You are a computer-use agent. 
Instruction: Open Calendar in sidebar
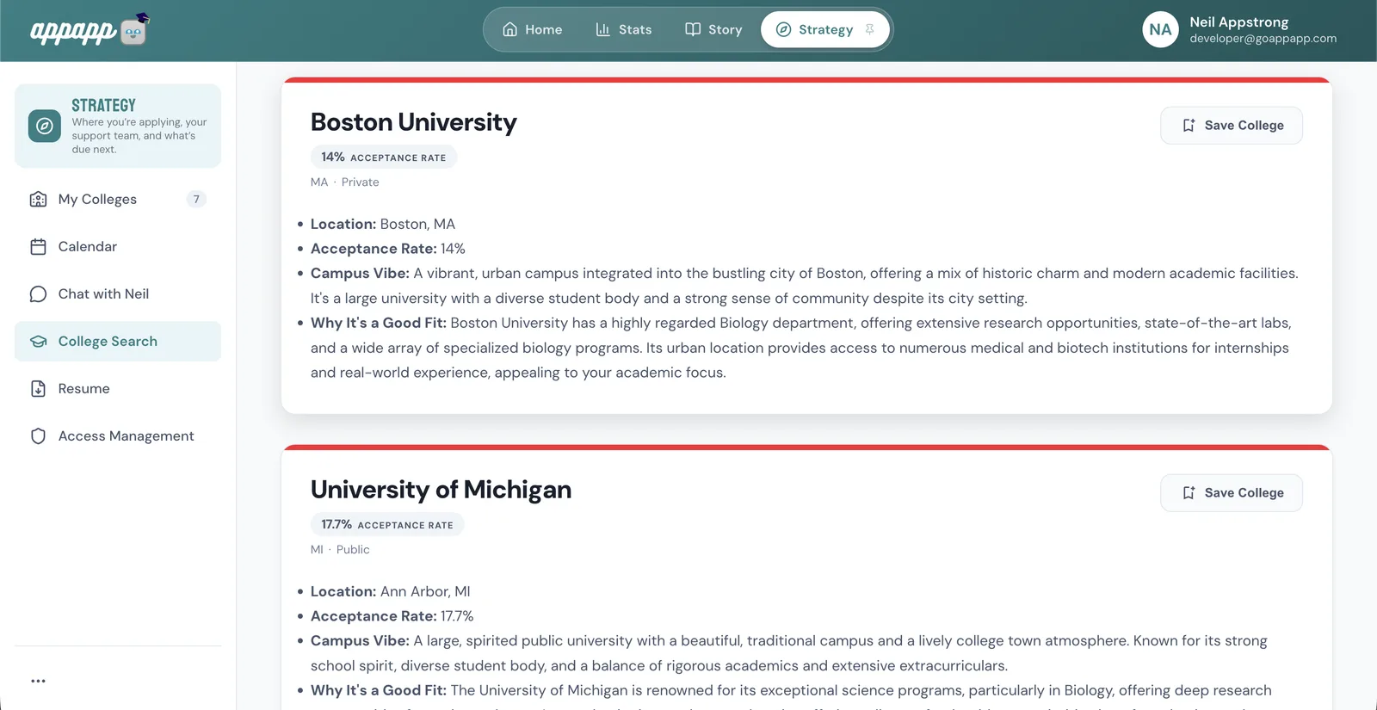click(x=118, y=246)
